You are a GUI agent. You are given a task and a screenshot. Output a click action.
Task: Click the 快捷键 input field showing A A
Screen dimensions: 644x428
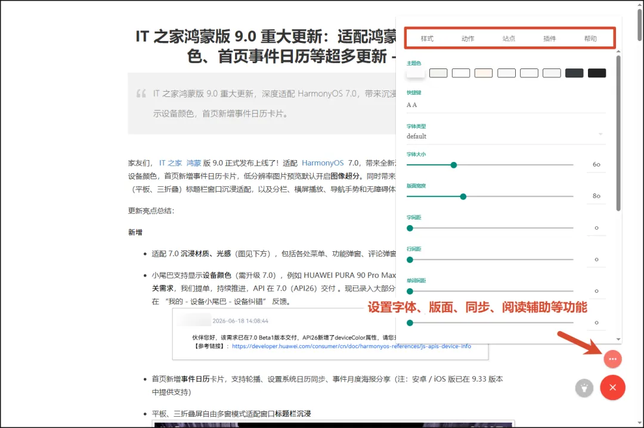506,105
